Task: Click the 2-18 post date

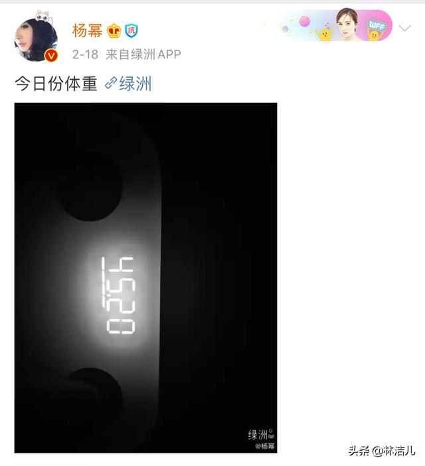Action: [x=85, y=55]
